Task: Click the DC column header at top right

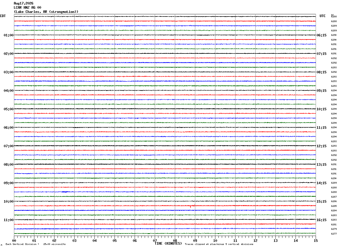Action: (x=332, y=15)
